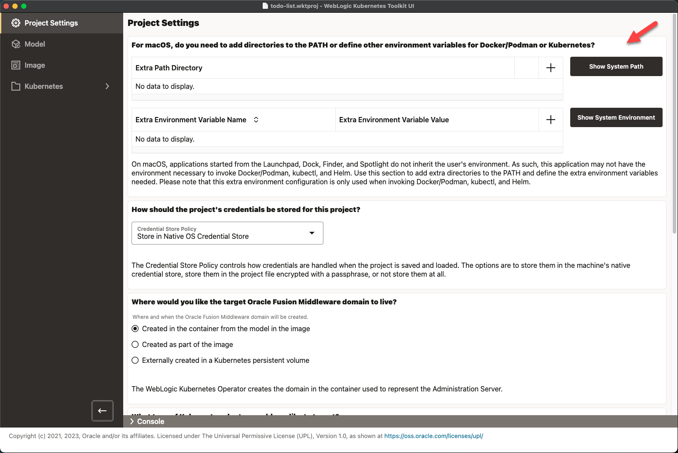Select Created in the container from the model
678x453 pixels.
click(135, 329)
